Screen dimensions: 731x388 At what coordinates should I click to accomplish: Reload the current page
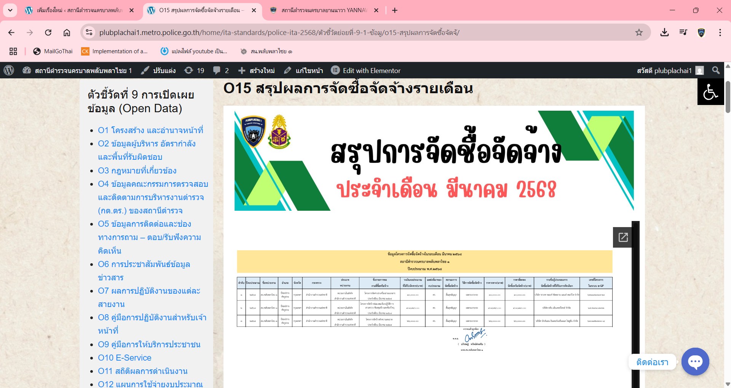pyautogui.click(x=48, y=32)
